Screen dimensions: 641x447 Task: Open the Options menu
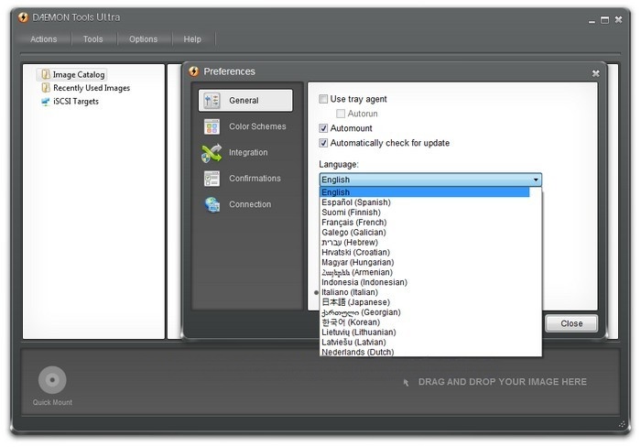[x=143, y=39]
